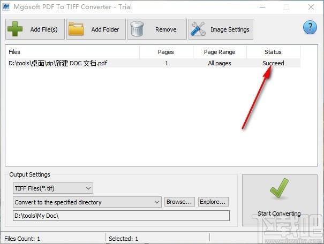Sort by the Files column header
This screenshot has width=324, height=244.
pyautogui.click(x=72, y=52)
